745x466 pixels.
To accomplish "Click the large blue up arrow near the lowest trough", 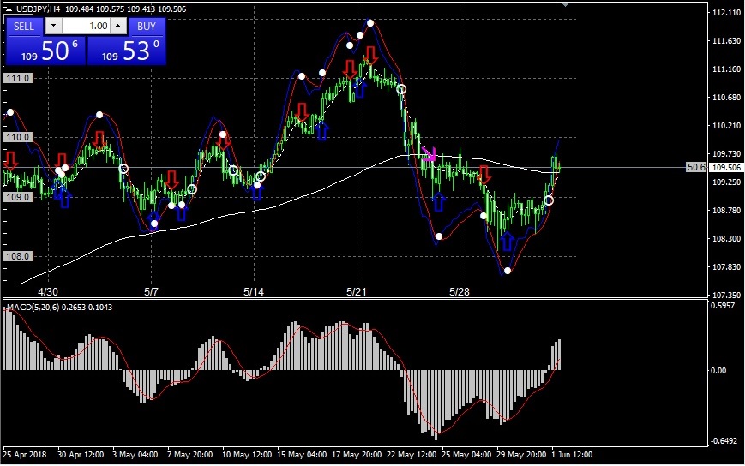I will (x=507, y=241).
